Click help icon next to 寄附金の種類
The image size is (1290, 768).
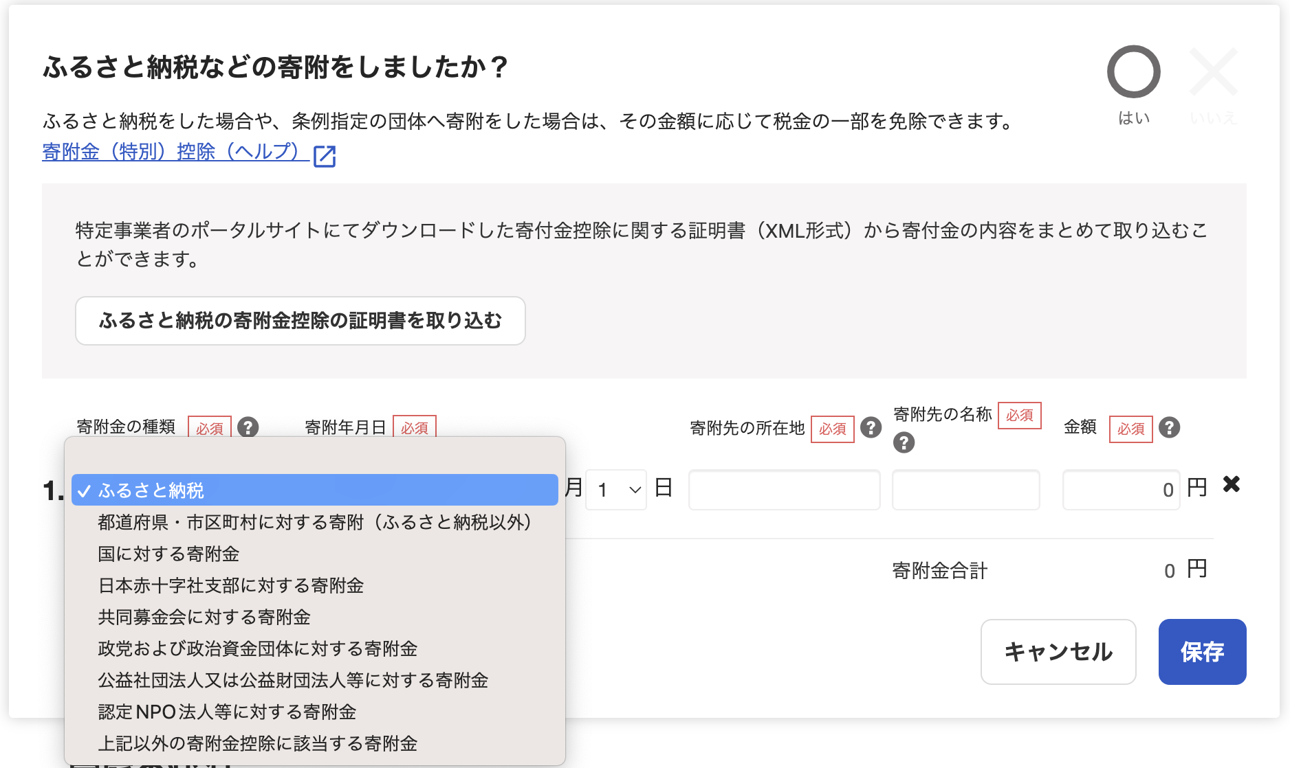coord(248,427)
